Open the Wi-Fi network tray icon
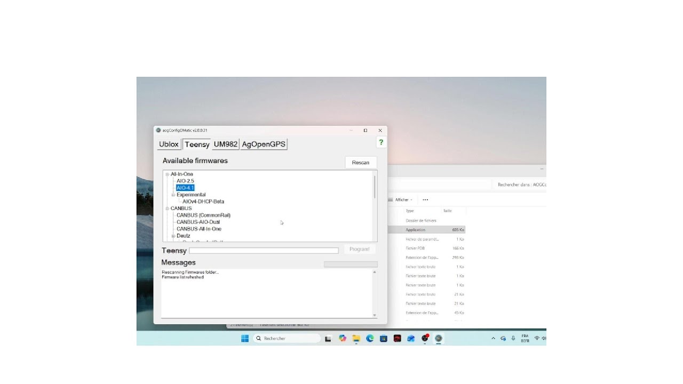The width and height of the screenshot is (683, 384). (x=537, y=338)
